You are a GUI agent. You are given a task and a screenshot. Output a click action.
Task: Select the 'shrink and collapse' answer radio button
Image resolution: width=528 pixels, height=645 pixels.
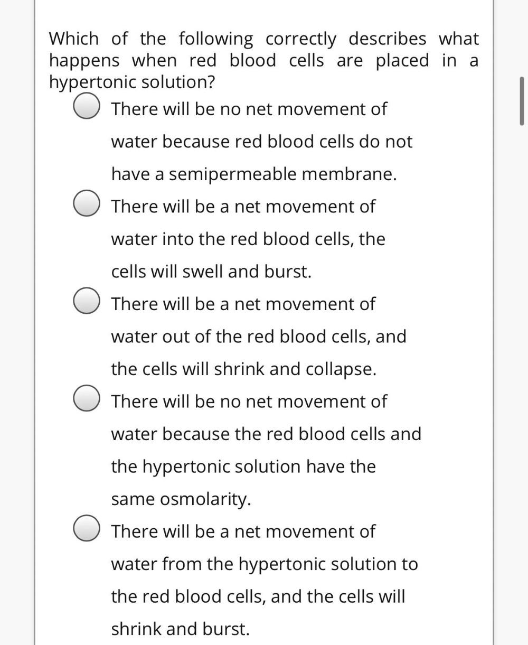[x=87, y=303]
